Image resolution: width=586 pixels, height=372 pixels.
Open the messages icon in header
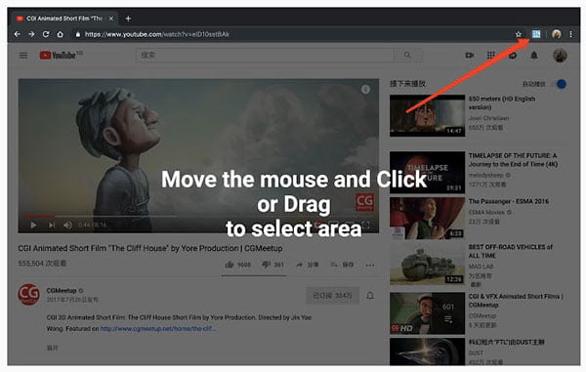click(x=513, y=56)
